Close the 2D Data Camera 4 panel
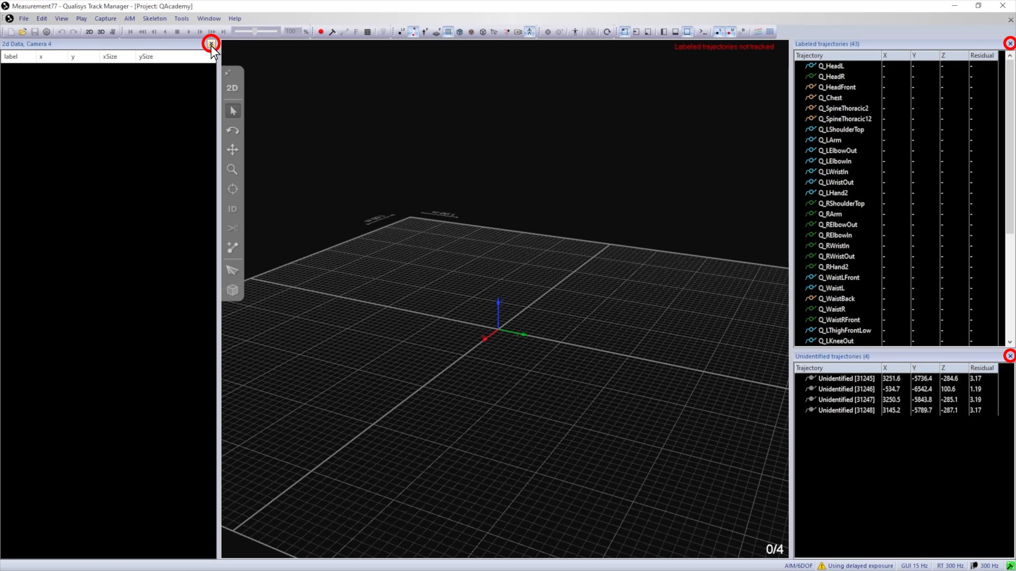The width and height of the screenshot is (1016, 571). click(x=211, y=44)
